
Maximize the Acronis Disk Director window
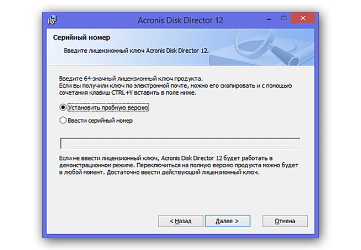coord(283,18)
